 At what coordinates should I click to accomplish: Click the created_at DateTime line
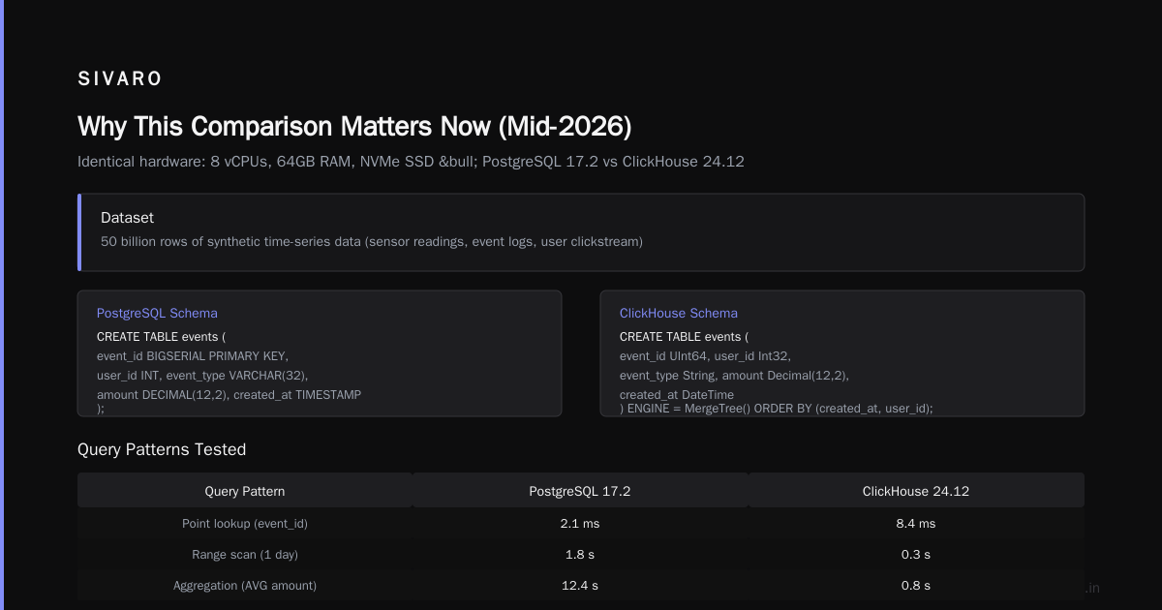[x=677, y=395]
